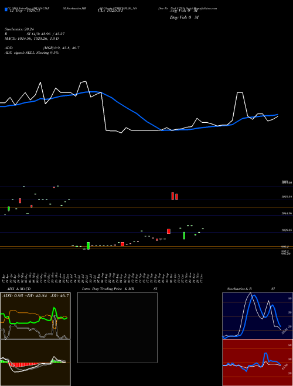Click the 'Avg Vol: 0 M' label
Viewport: 293px width, 386px height.
pos(184,11)
